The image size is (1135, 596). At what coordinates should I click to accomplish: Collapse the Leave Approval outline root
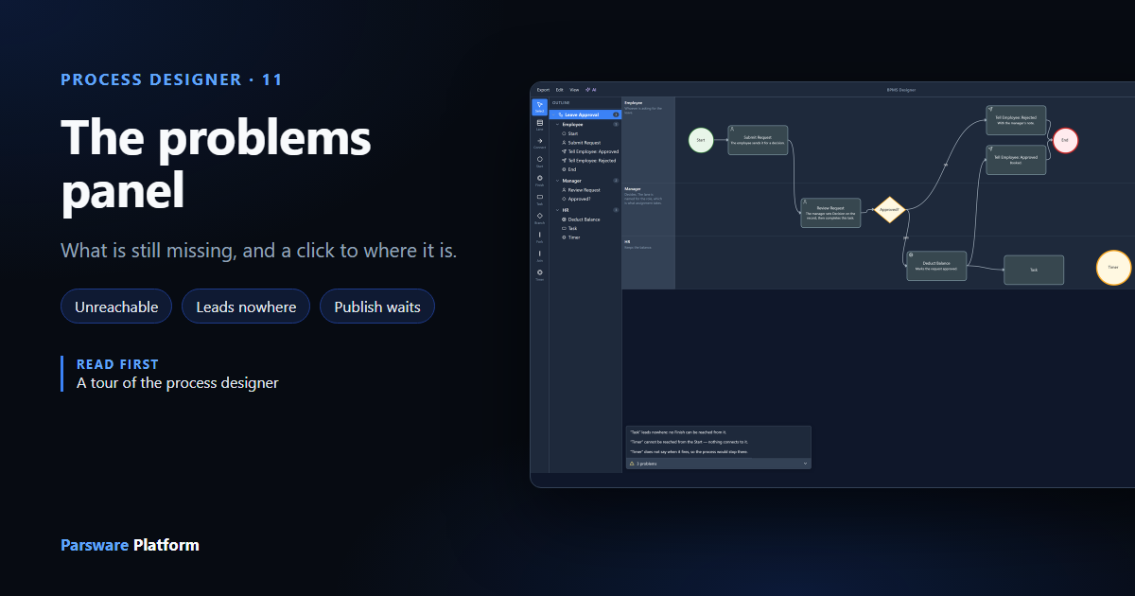tap(553, 114)
